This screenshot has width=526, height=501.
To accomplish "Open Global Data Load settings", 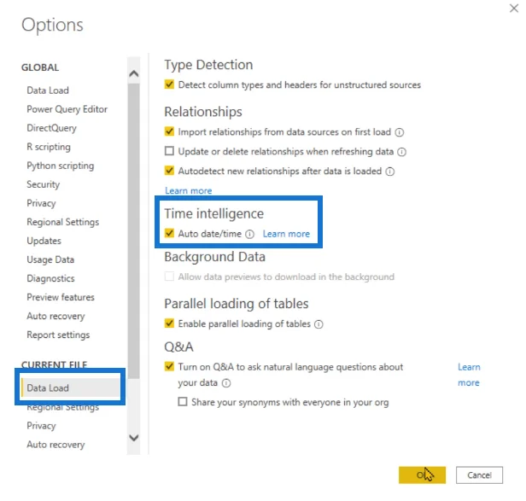I will 48,90.
